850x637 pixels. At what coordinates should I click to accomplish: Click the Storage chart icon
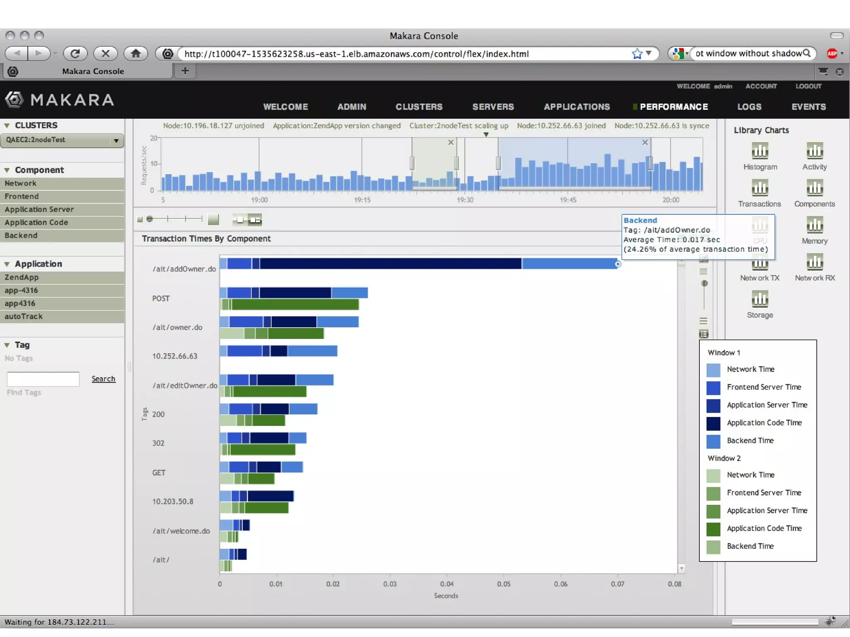pos(760,299)
